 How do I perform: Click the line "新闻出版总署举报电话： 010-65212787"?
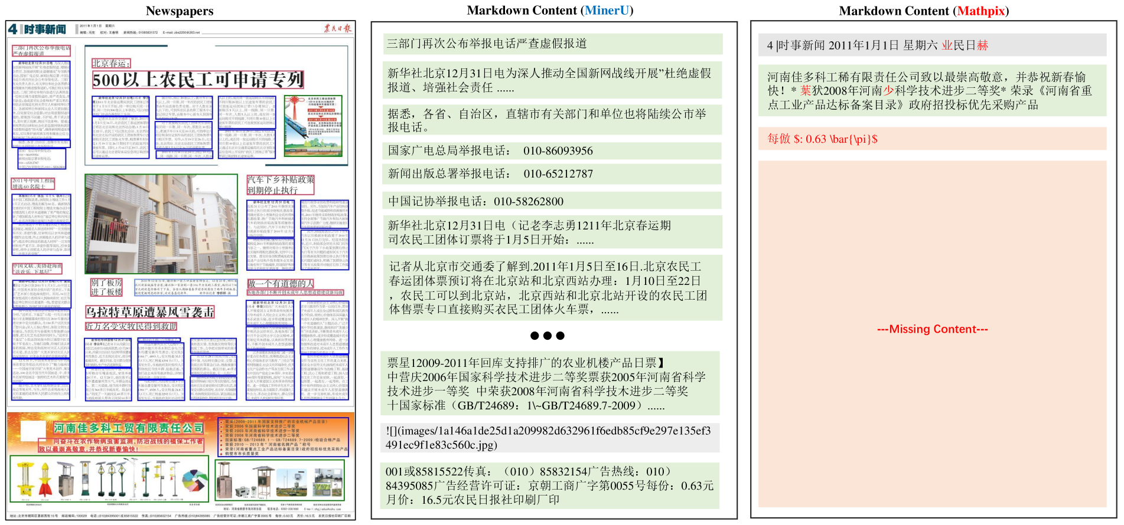pyautogui.click(x=552, y=174)
